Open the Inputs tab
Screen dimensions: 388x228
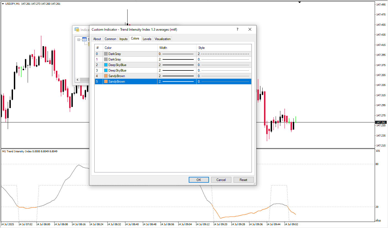(x=123, y=39)
